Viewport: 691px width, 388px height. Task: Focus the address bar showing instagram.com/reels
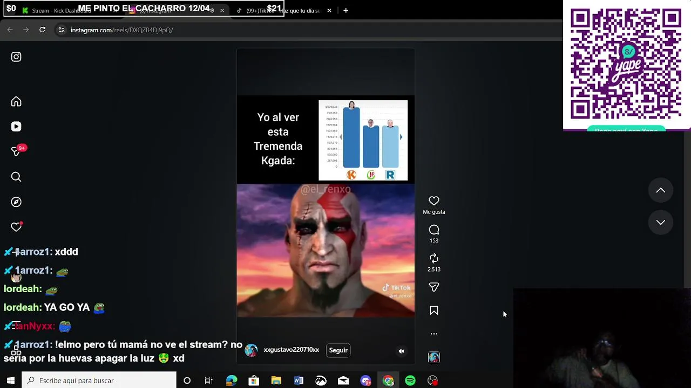pyautogui.click(x=308, y=30)
